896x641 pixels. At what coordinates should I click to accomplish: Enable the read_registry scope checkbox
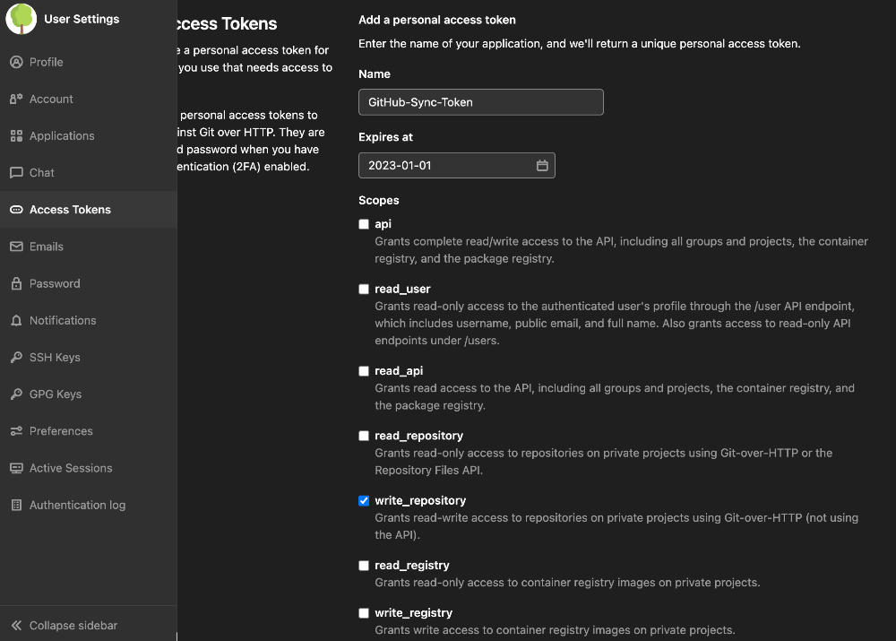[364, 566]
